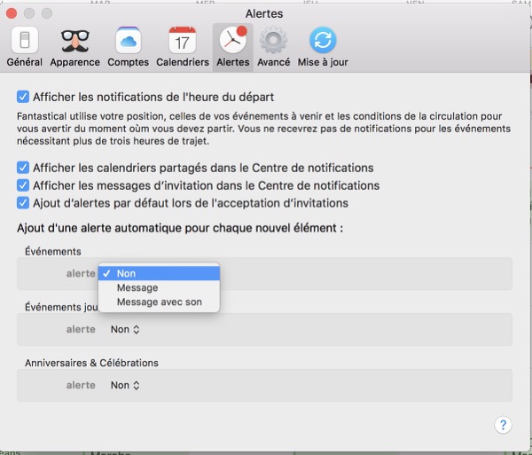Open the all-day events alert dropdown
Screen dimensions: 532x455
point(125,329)
